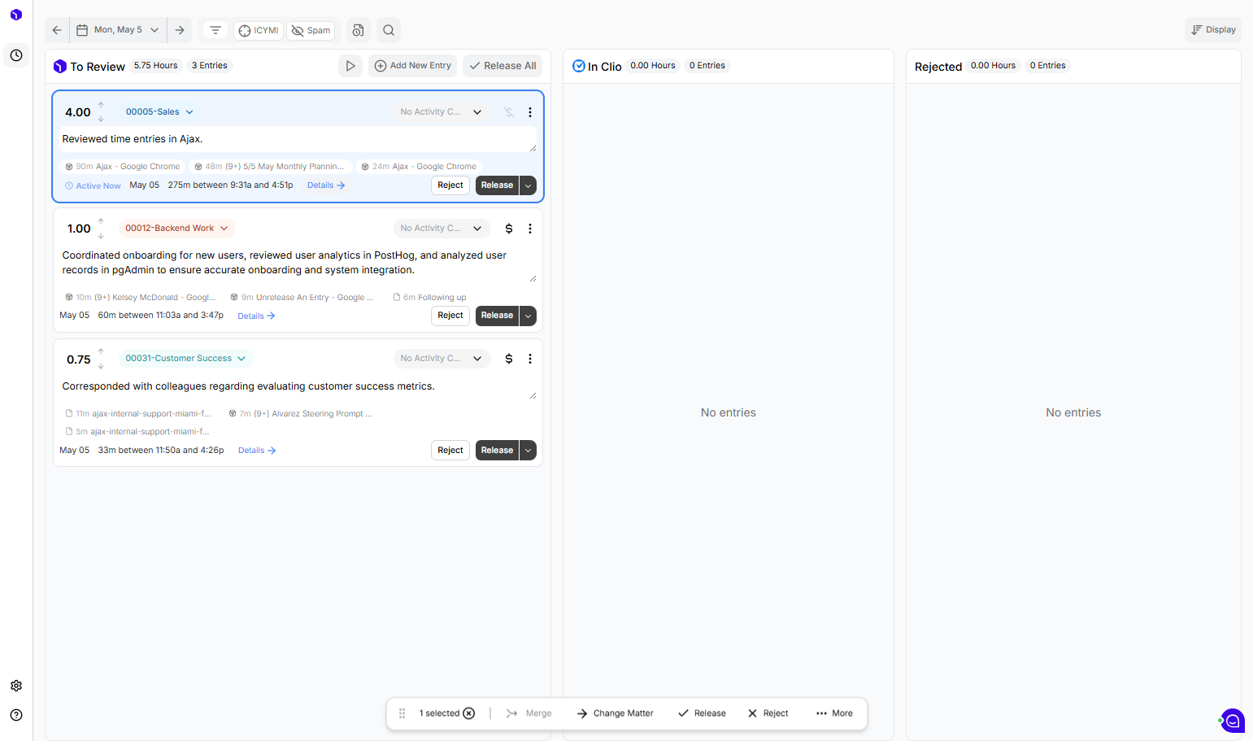1253x741 pixels.
Task: Open the 00005-Sales matter dropdown
Action: click(159, 112)
